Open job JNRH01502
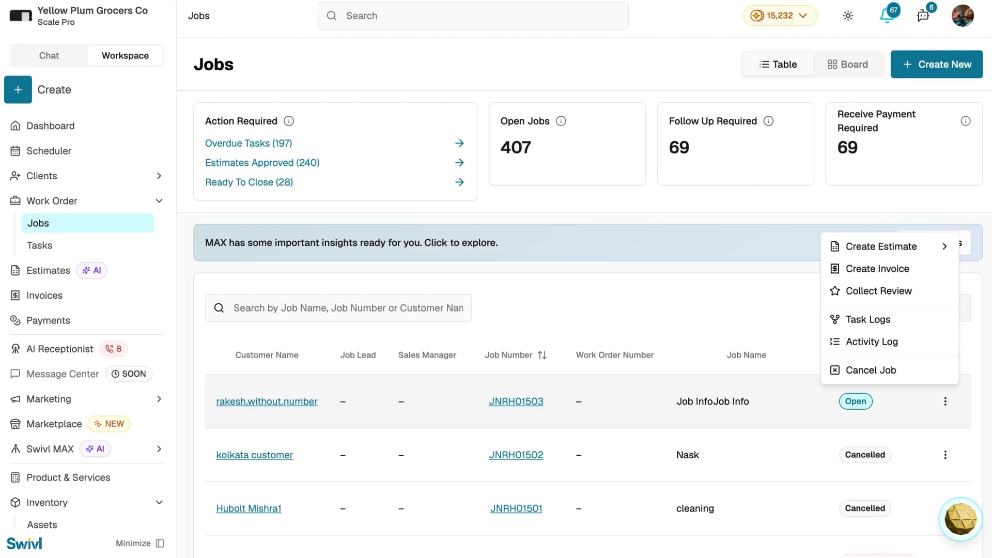Screen dimensions: 992x558 click(x=516, y=455)
